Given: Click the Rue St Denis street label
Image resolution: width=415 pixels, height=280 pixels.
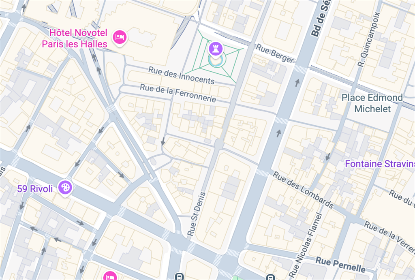Looking at the screenshot, I should click(197, 214).
